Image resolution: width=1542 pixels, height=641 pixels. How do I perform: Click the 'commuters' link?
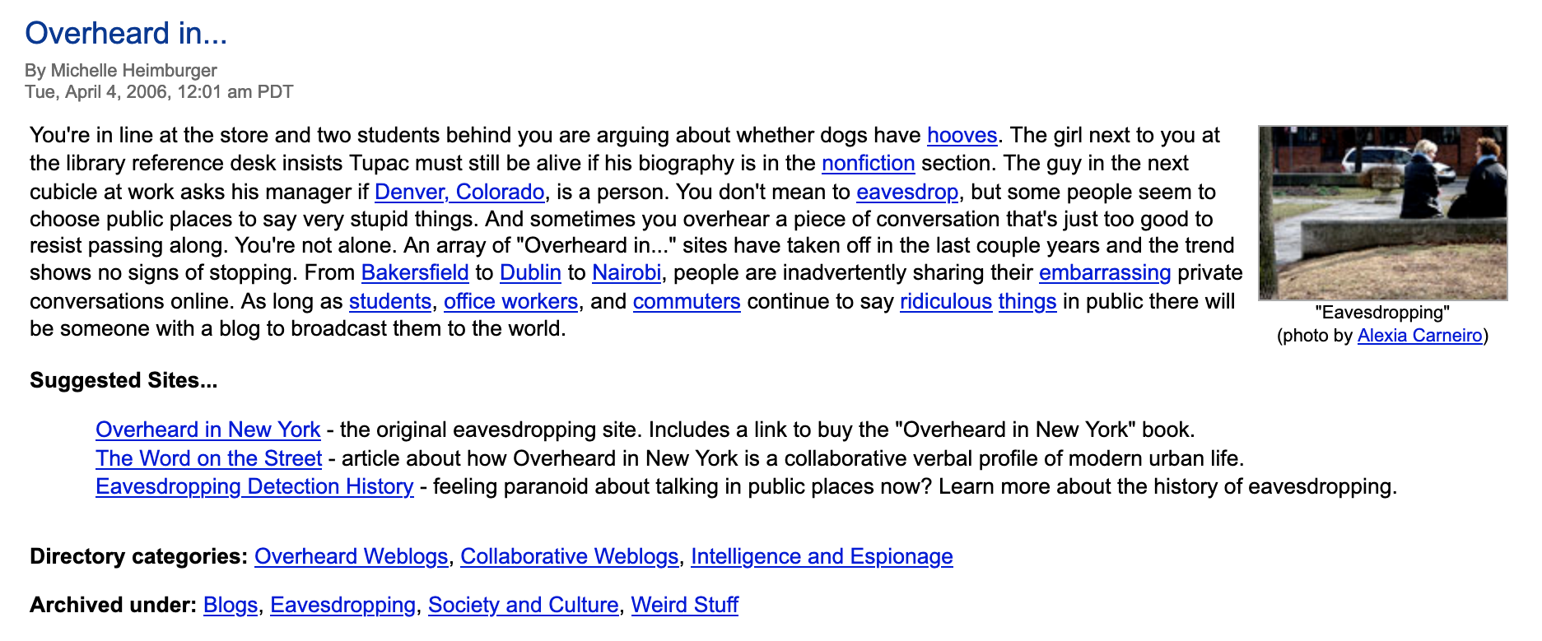pyautogui.click(x=687, y=301)
